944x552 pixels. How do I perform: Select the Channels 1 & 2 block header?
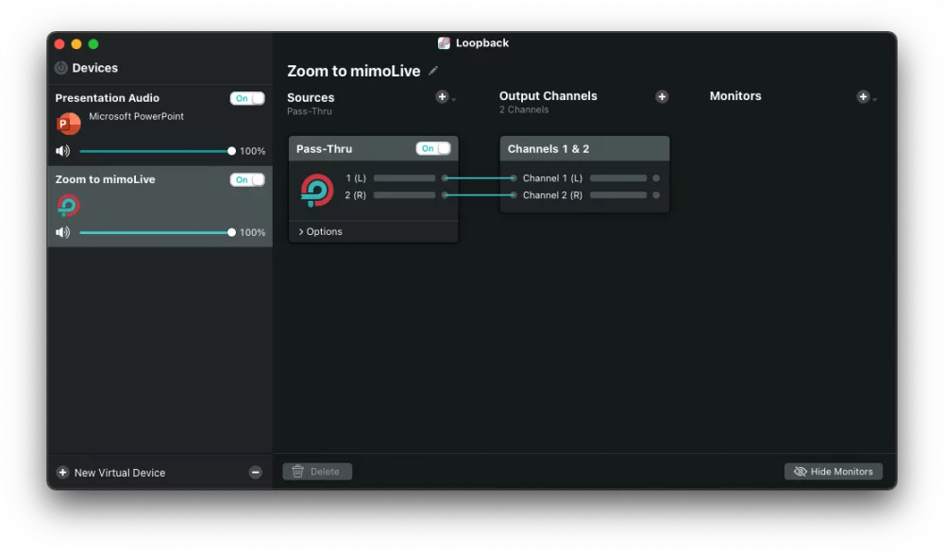coord(584,149)
